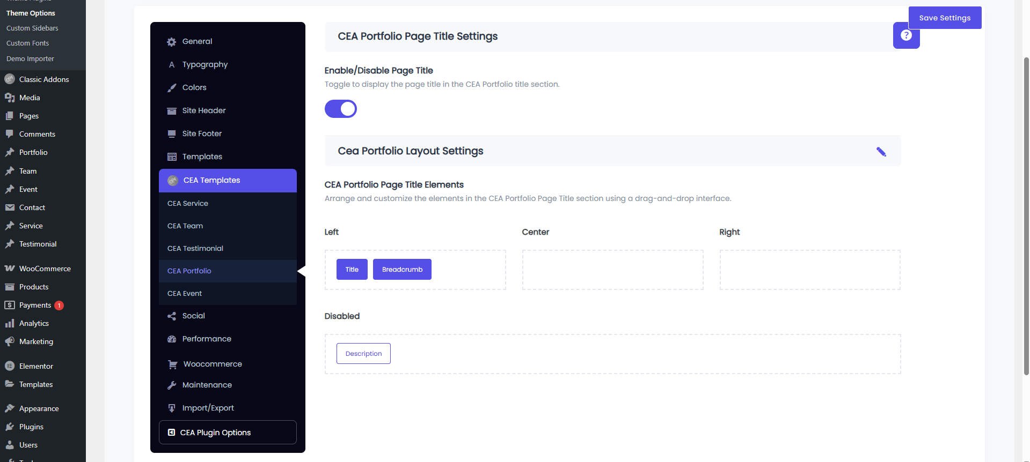1030x462 pixels.
Task: Click the Description chip in Disabled area
Action: tap(363, 354)
